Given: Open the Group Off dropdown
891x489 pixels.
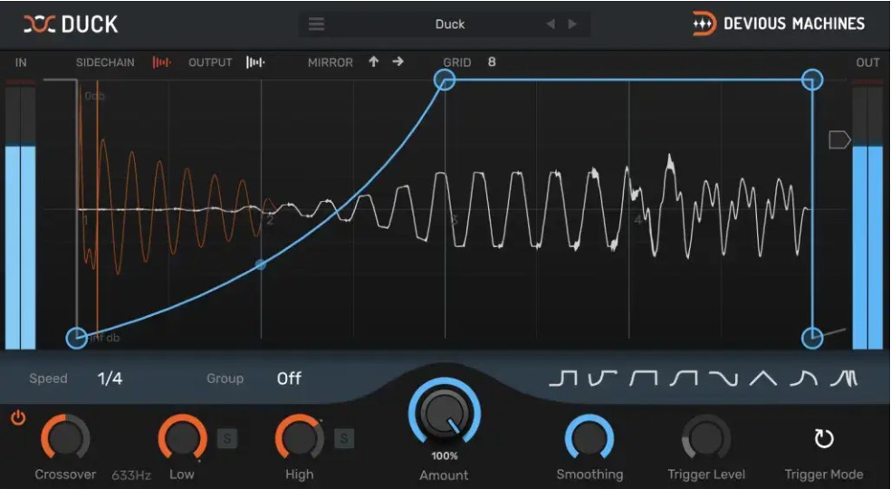Looking at the screenshot, I should 289,379.
